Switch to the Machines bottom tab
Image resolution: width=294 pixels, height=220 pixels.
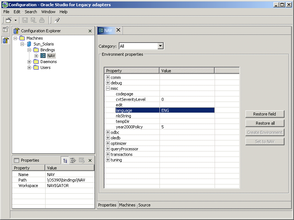coord(127,205)
